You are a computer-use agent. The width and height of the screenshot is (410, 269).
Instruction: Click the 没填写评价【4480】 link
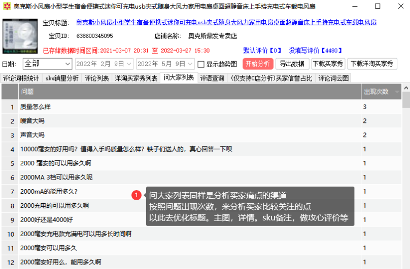(316, 51)
